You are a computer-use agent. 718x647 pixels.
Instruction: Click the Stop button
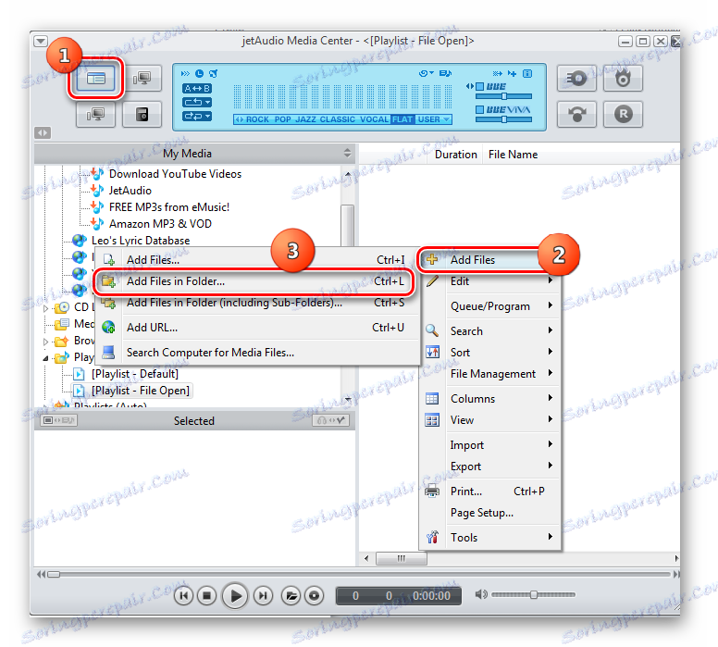pyautogui.click(x=207, y=596)
